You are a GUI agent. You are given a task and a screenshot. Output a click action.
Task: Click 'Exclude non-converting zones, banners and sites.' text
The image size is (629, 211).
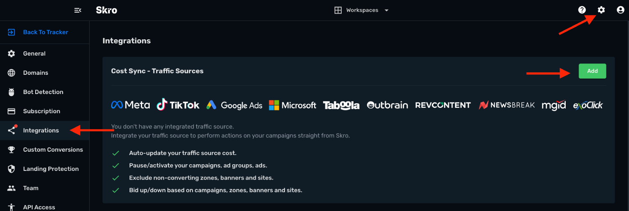[x=201, y=178]
